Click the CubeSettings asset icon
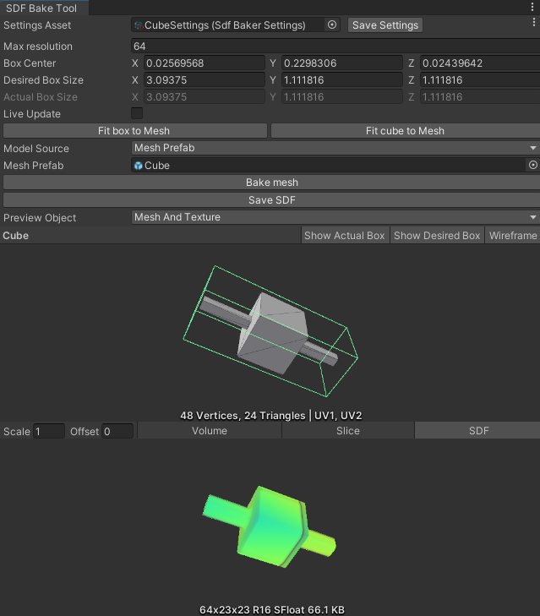Image resolution: width=540 pixels, height=616 pixels. pyautogui.click(x=139, y=25)
